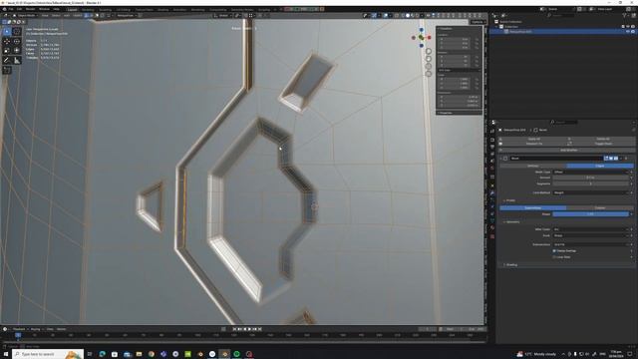The image size is (638, 359).
Task: Select the Transform tool
Action: click(x=17, y=51)
